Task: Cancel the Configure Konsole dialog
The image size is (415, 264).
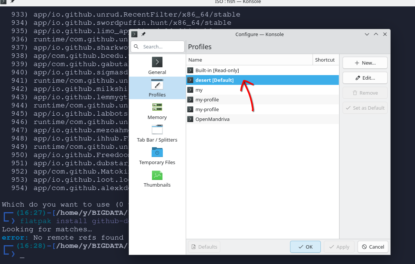Action: point(373,247)
